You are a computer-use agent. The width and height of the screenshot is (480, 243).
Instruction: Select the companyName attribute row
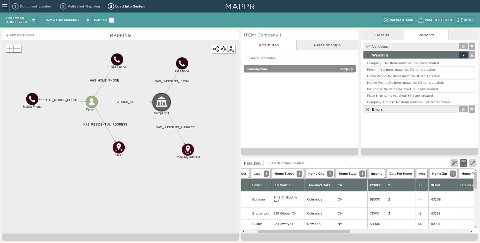(300, 69)
